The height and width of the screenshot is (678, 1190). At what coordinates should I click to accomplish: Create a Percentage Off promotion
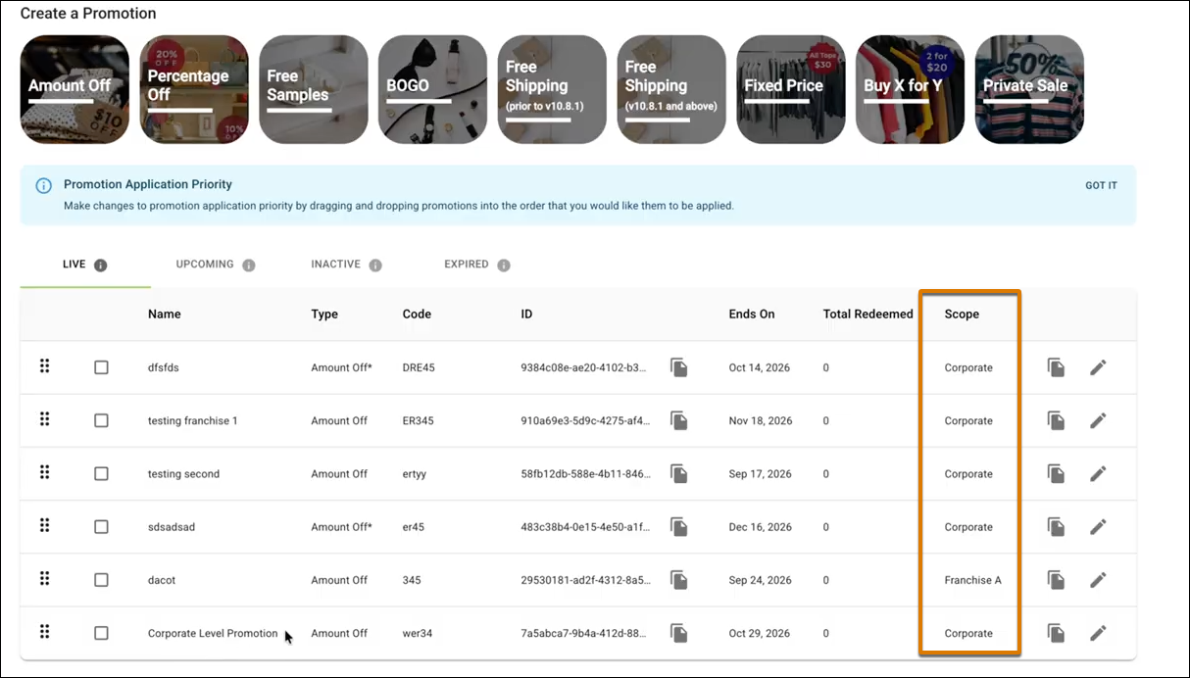pos(194,89)
